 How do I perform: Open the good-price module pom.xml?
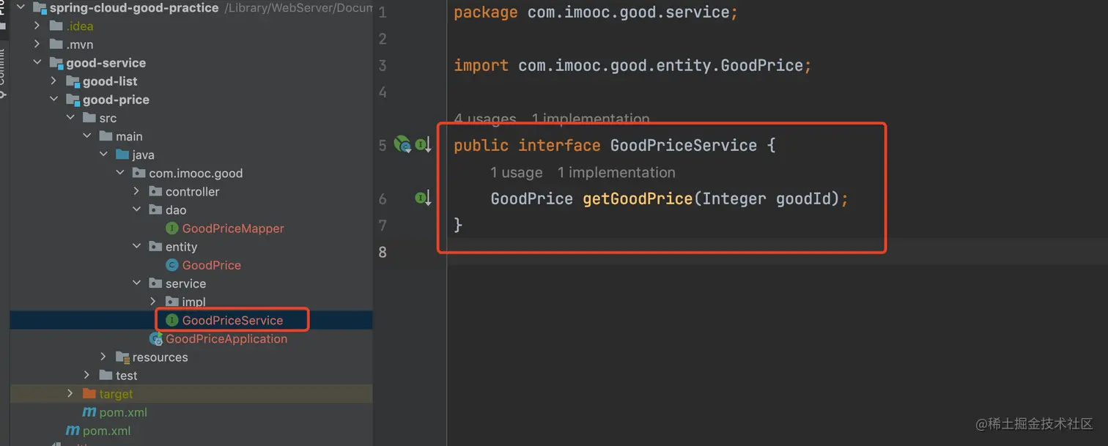pyautogui.click(x=122, y=412)
